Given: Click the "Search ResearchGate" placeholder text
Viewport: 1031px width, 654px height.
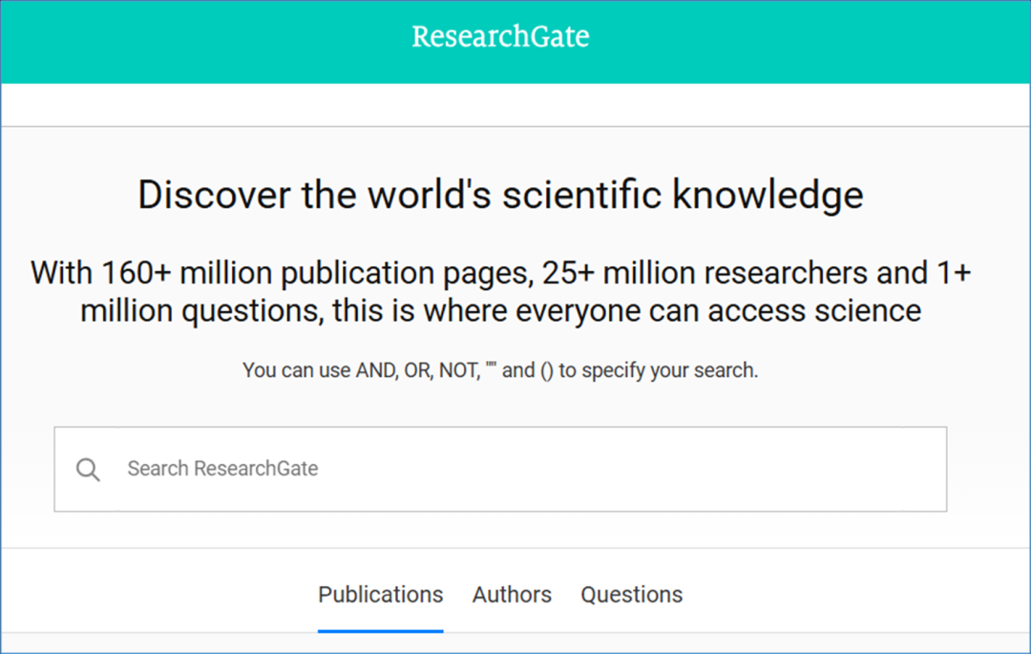Looking at the screenshot, I should tap(222, 469).
